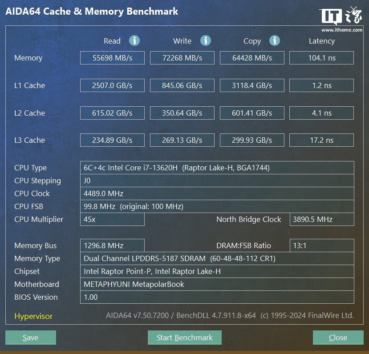Viewport: 369px width, 354px height.
Task: Click the Memory Bus field 1296.8 MHz
Action: coord(112,245)
